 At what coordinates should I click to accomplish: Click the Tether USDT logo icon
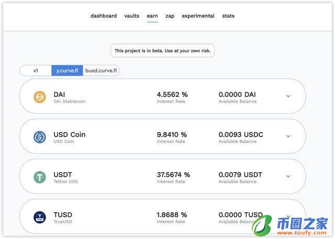(x=40, y=177)
